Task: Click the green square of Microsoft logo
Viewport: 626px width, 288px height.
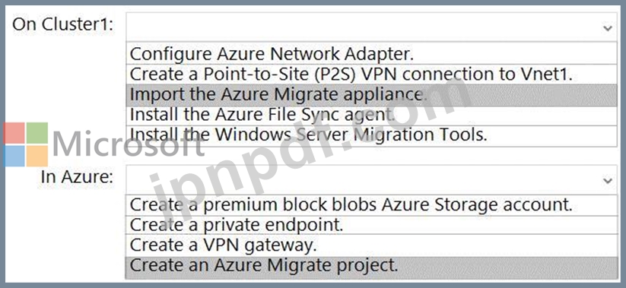Action: coord(37,133)
